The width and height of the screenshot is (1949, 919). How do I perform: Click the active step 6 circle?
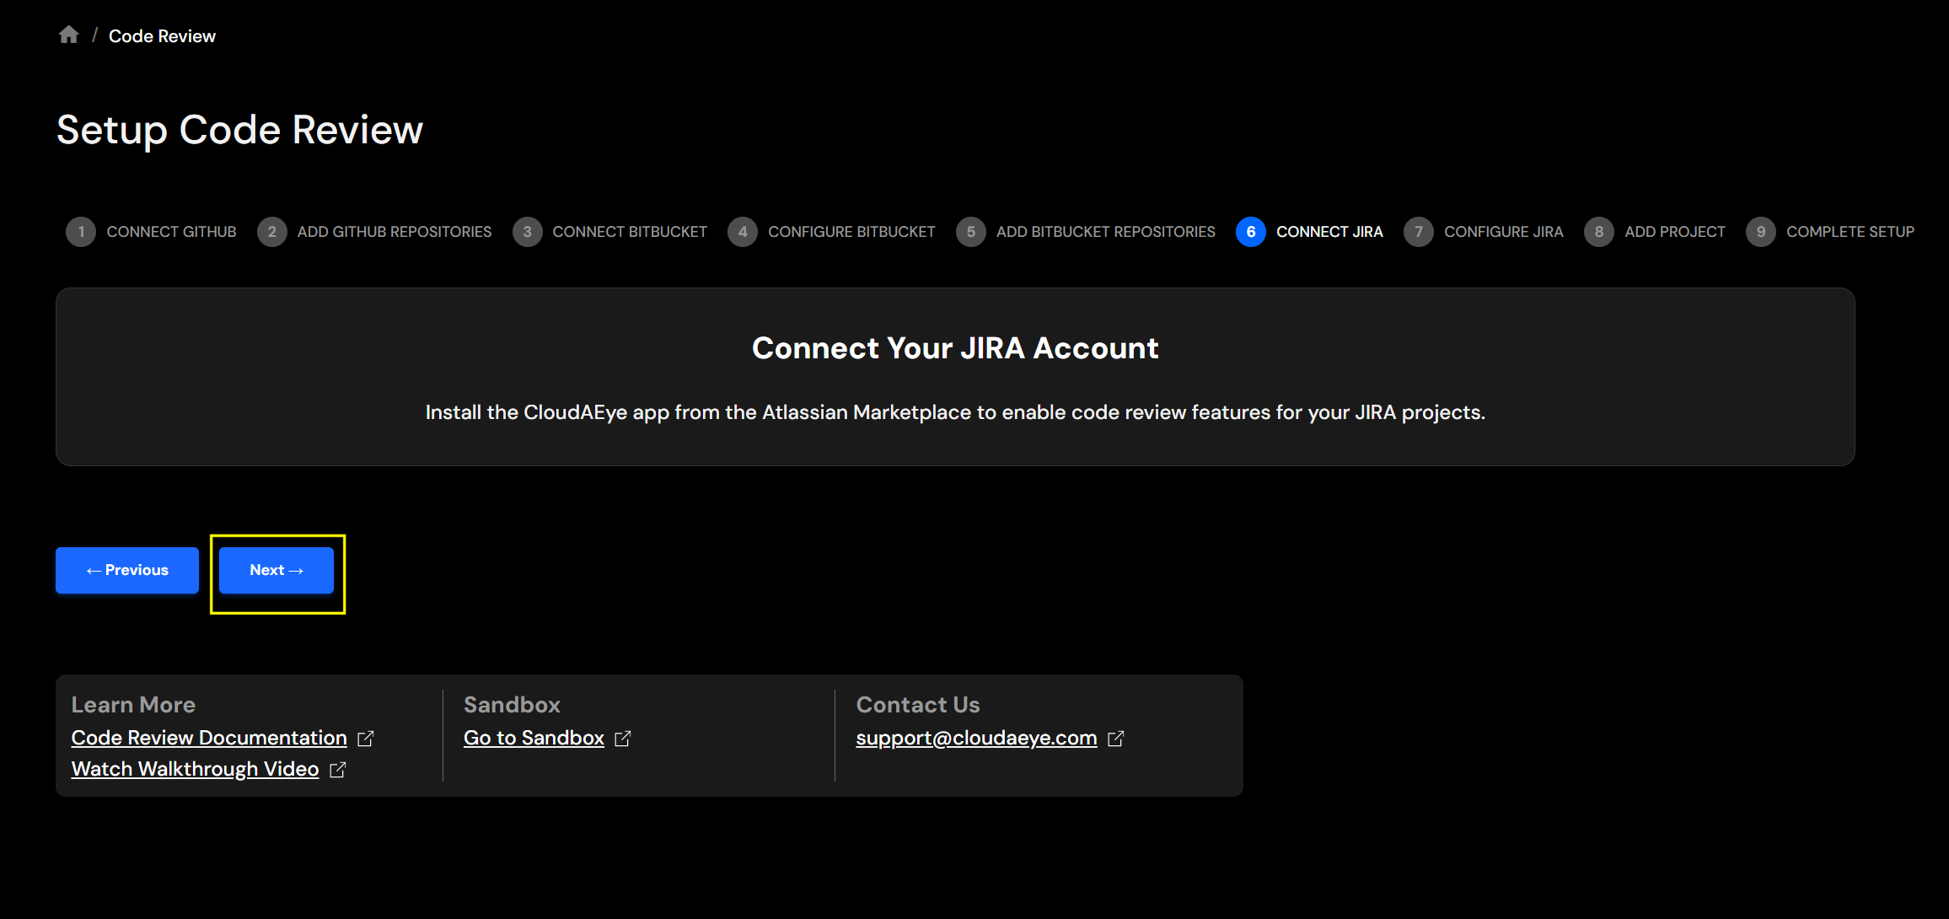1250,232
